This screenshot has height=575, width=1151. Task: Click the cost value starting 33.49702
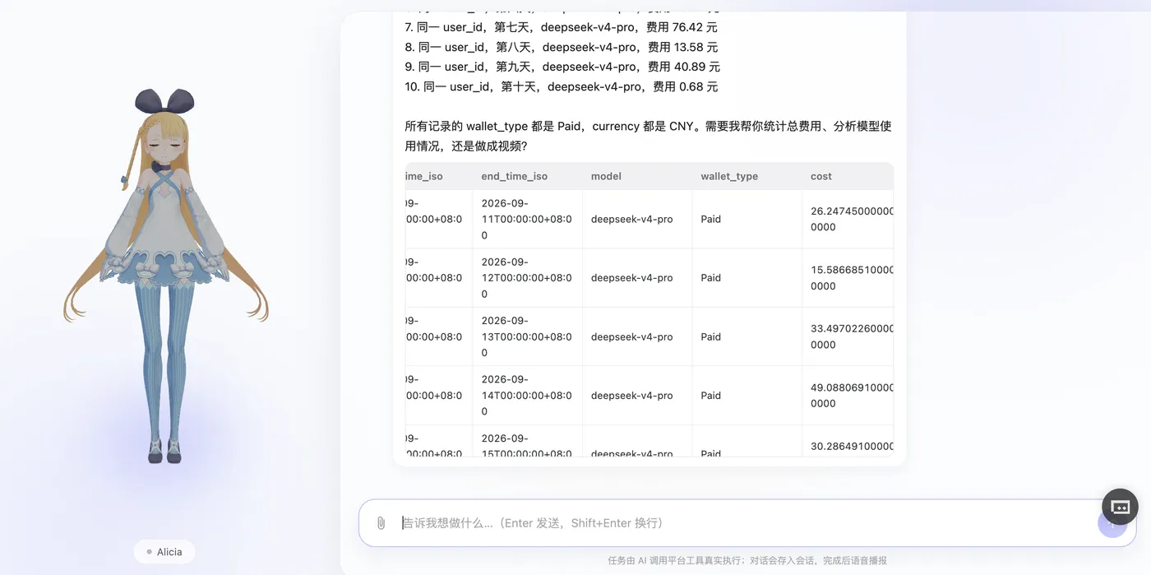[x=852, y=336]
